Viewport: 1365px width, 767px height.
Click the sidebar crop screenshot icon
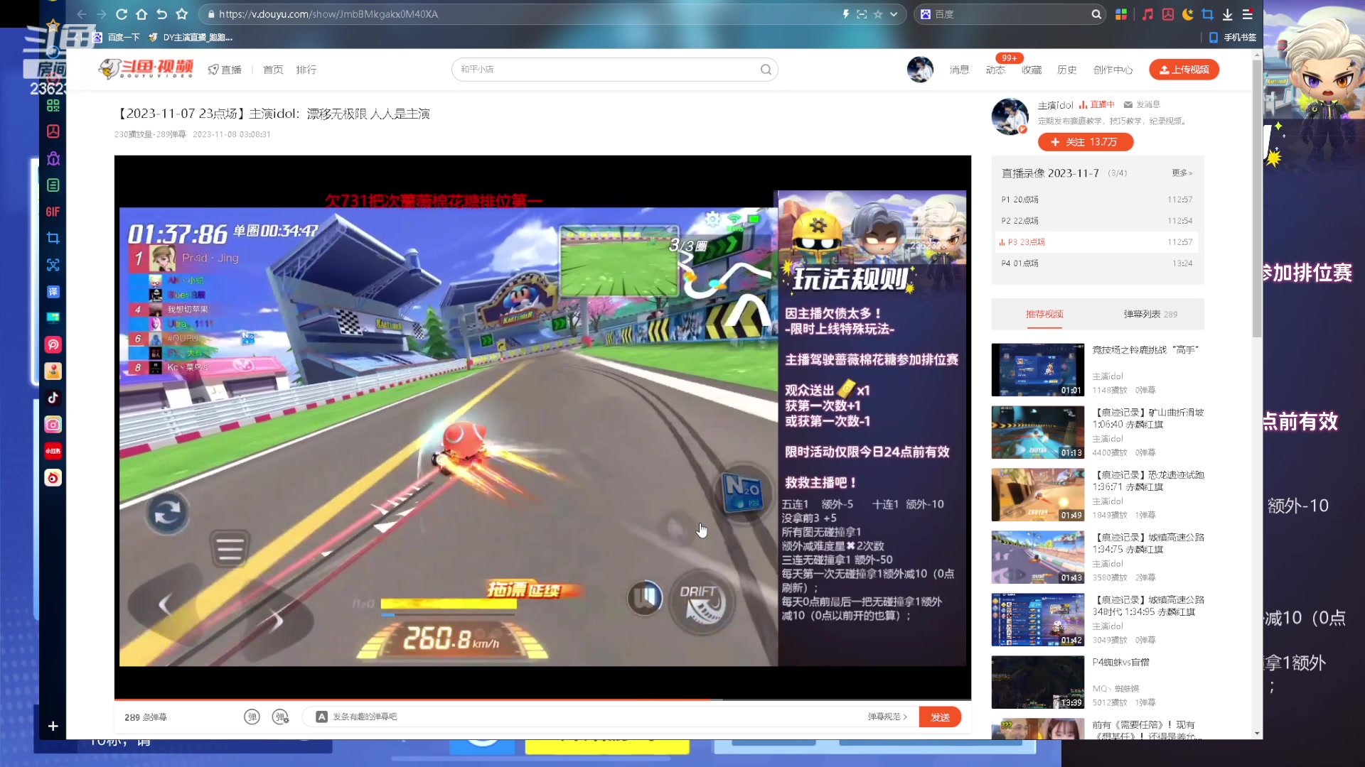point(53,238)
